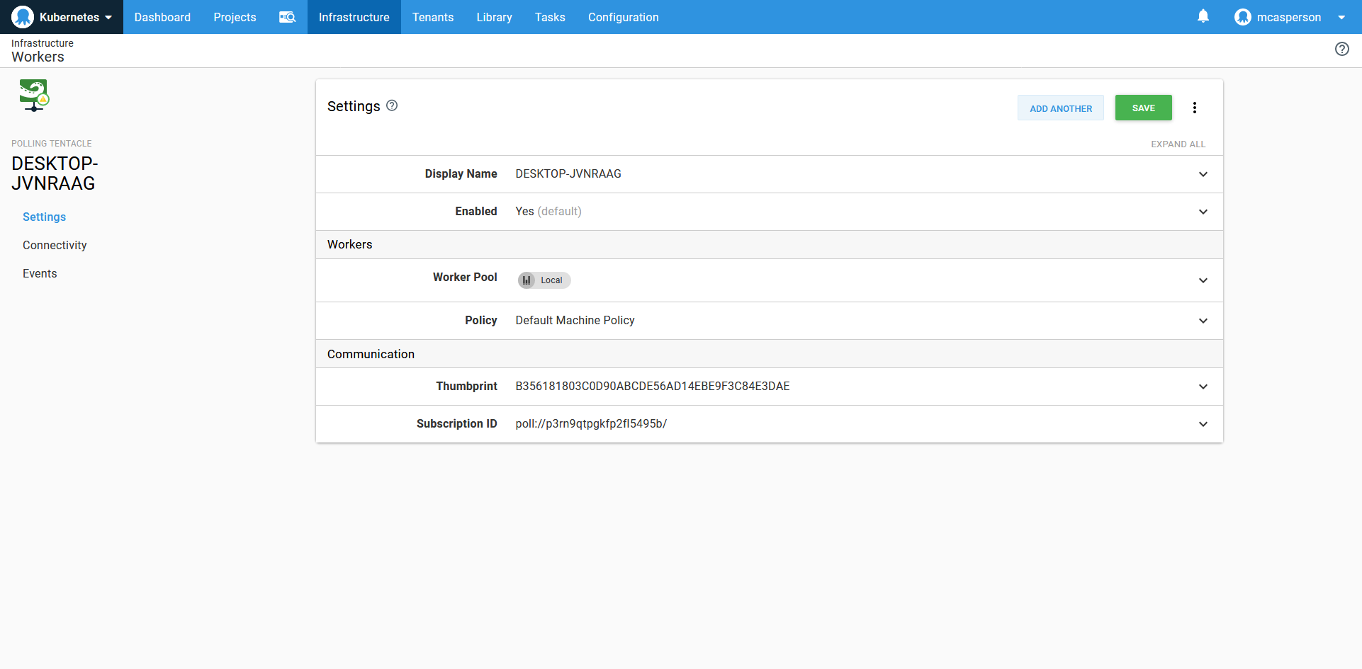
Task: Open the notifications bell
Action: (x=1203, y=16)
